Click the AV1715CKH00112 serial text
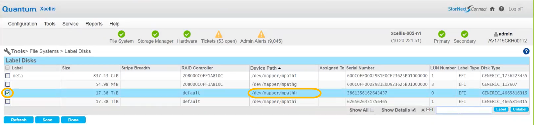The width and height of the screenshot is (534, 125). [x=508, y=41]
